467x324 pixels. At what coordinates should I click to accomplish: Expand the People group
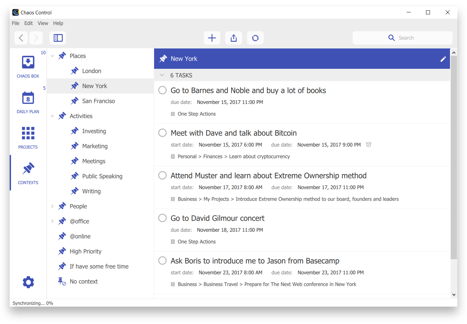tap(52, 206)
